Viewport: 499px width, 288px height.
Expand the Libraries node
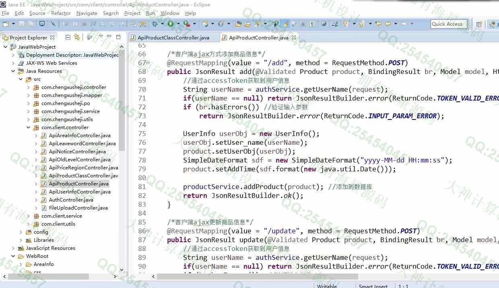click(21, 240)
